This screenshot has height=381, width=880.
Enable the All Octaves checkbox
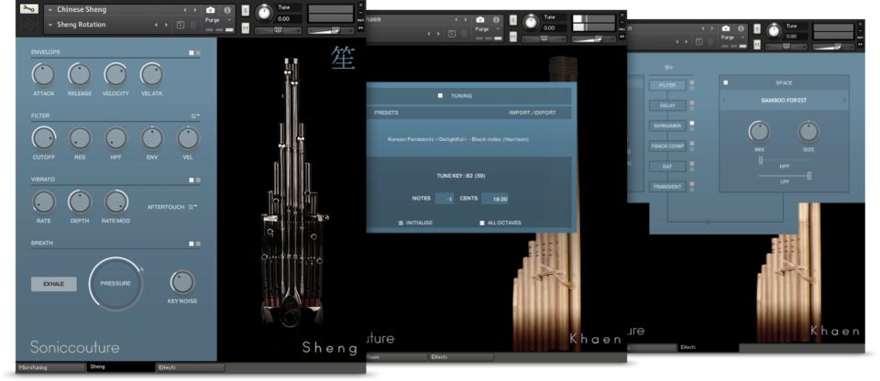[482, 223]
